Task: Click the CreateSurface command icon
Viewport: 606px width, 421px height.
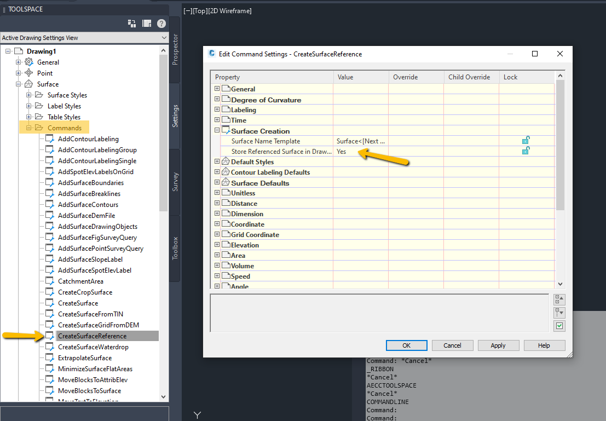Action: pyautogui.click(x=50, y=303)
